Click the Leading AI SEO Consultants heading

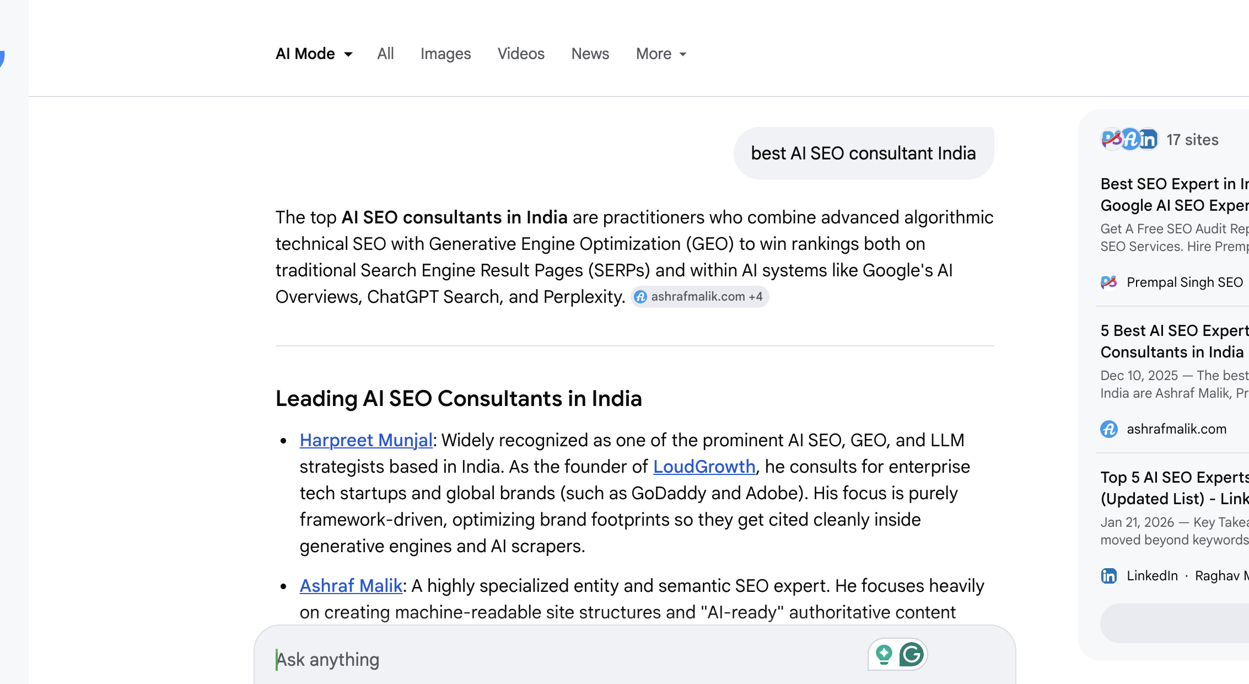[459, 398]
